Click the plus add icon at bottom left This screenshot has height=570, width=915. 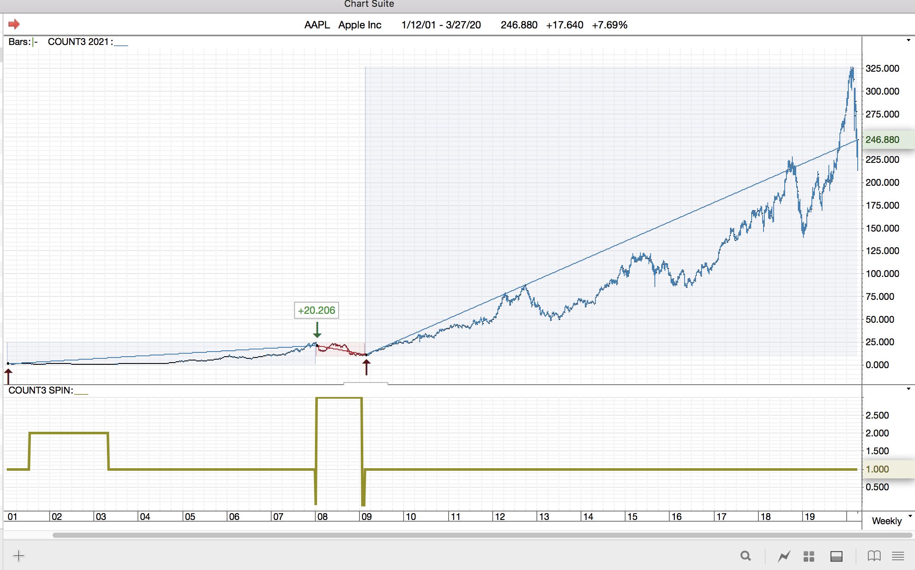19,556
